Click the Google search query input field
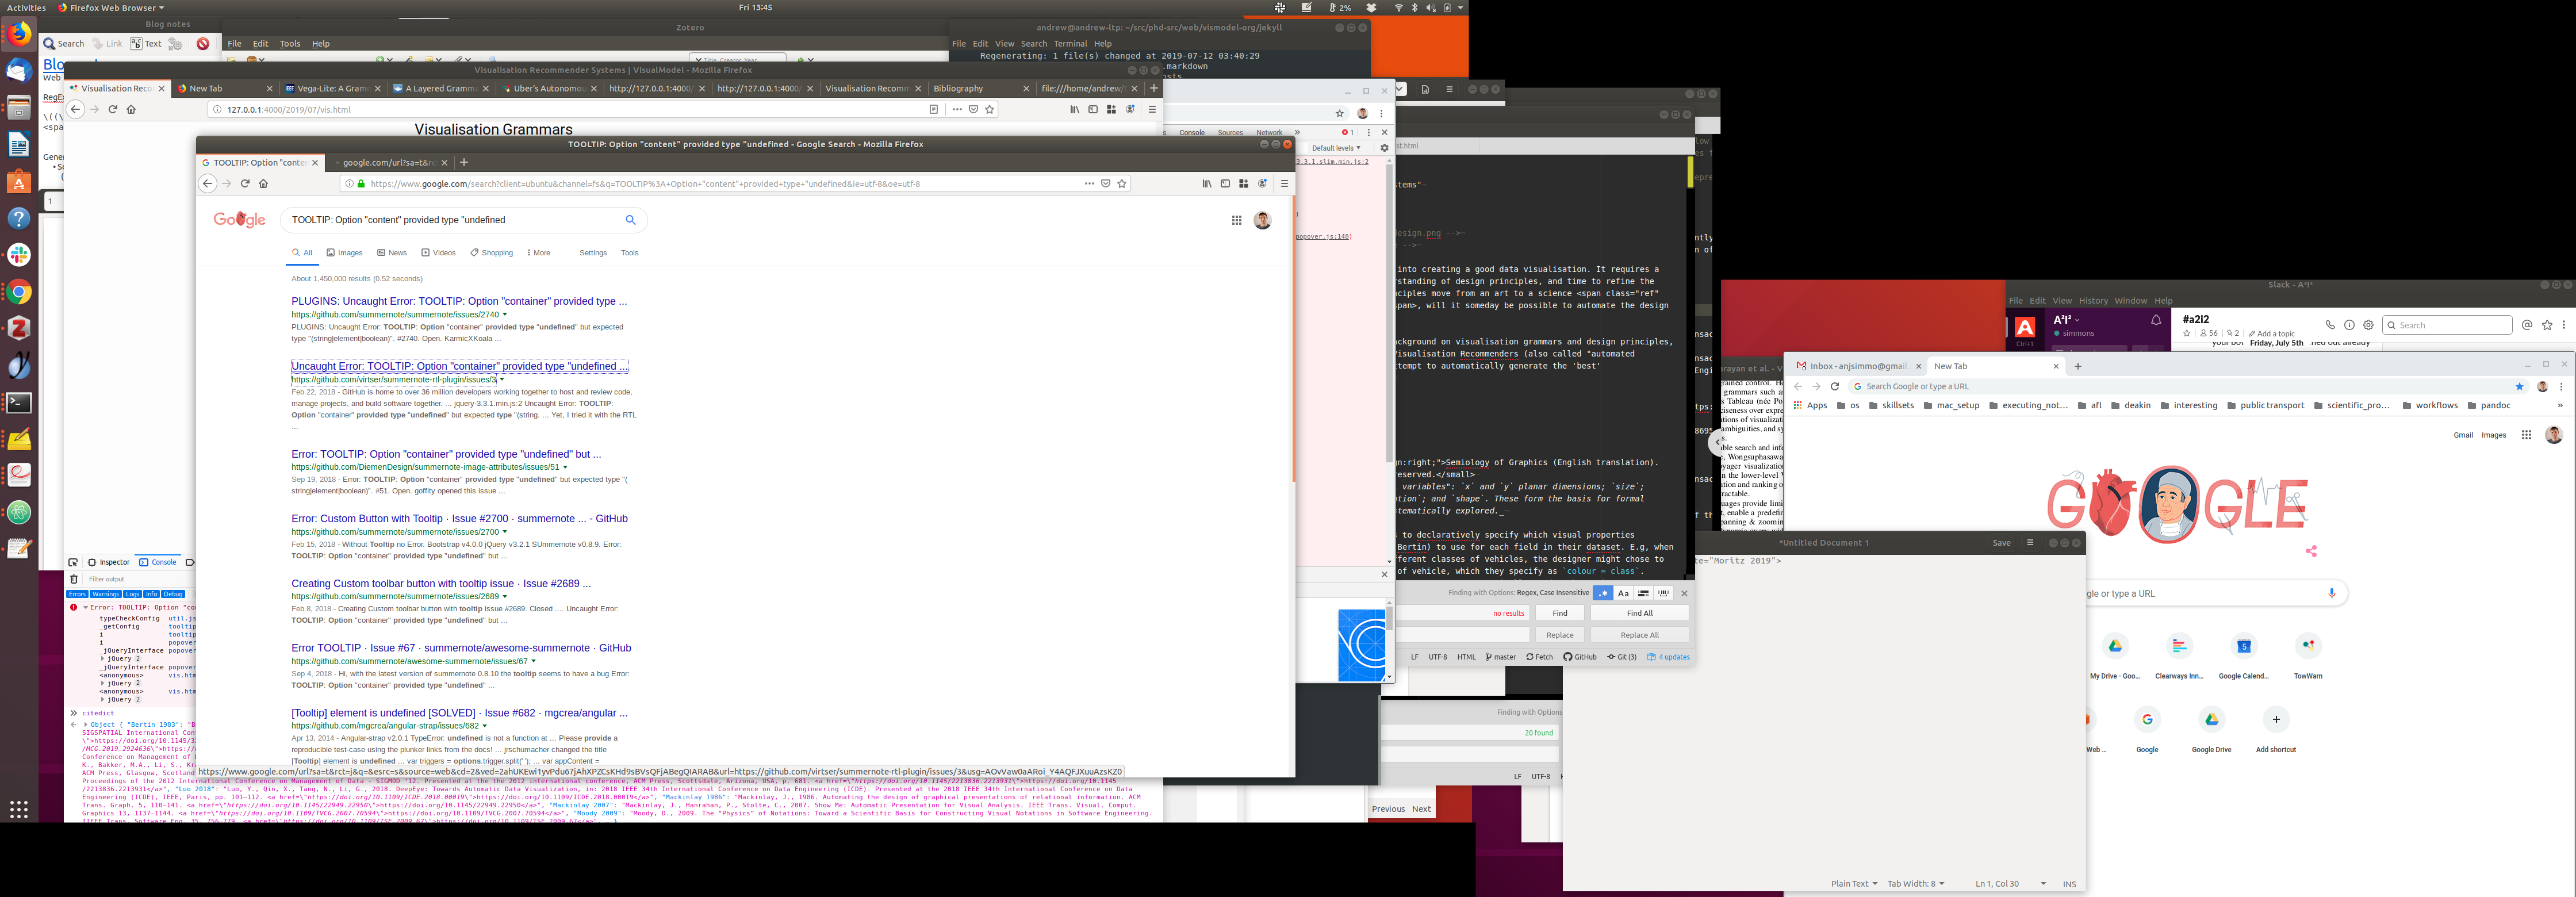The image size is (2576, 897). 450,220
